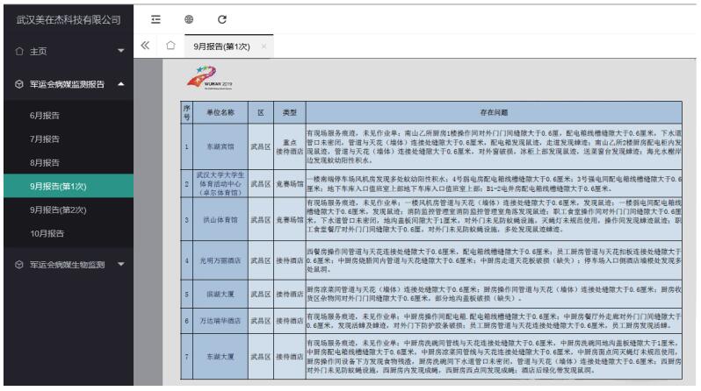Open the 7月报告 menu item
Image resolution: width=701 pixels, height=391 pixels.
tap(44, 139)
